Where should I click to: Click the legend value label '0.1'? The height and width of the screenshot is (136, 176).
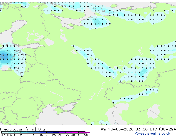coord(3,135)
